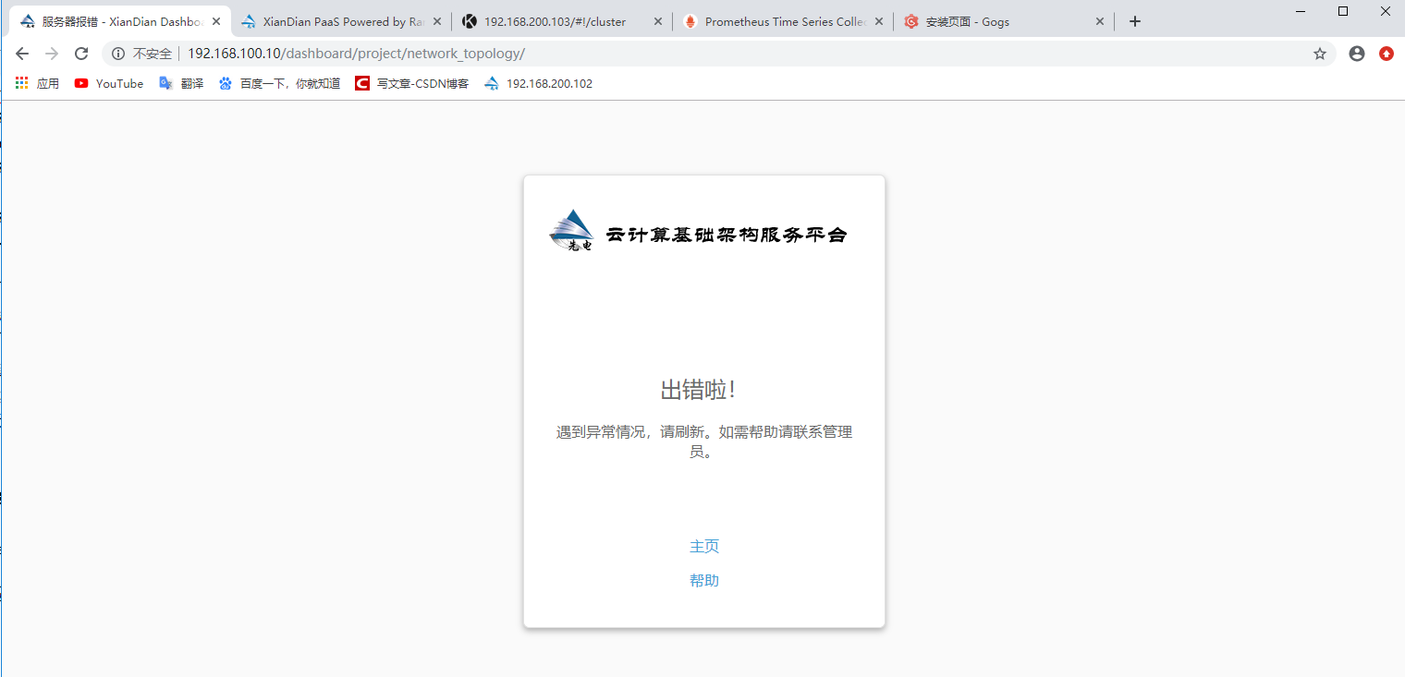The width and height of the screenshot is (1405, 677).
Task: Click the back navigation arrow
Action: click(x=22, y=53)
